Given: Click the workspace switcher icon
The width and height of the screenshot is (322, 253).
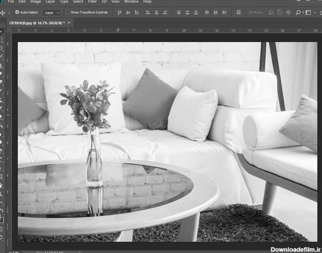Looking at the screenshot, I should 308,13.
